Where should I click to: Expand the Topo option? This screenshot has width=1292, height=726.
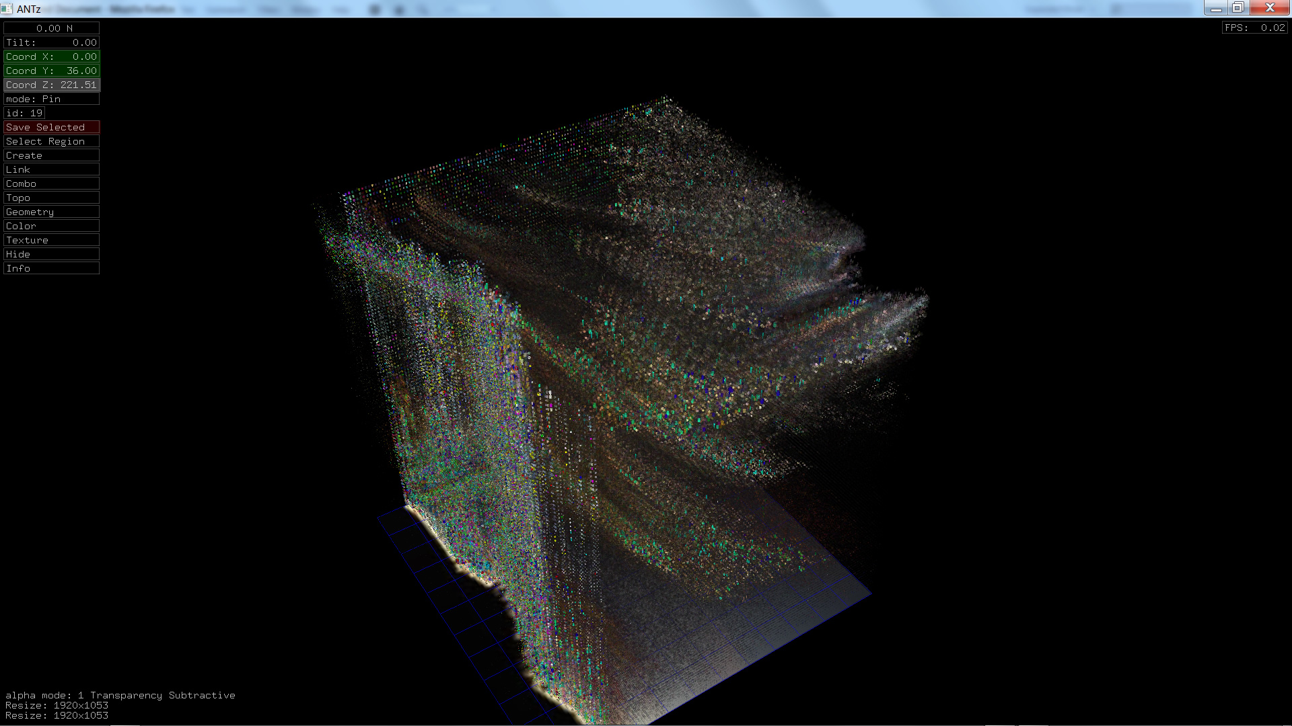click(51, 198)
